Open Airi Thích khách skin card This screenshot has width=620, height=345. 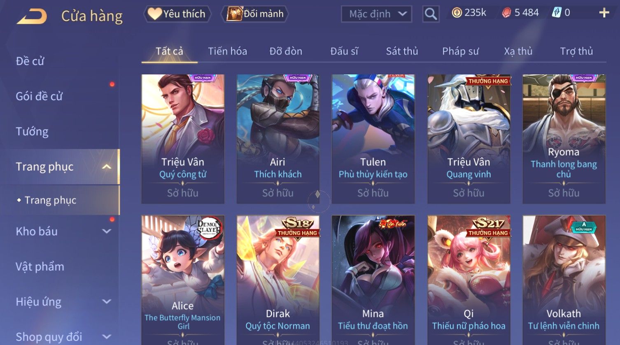278,139
